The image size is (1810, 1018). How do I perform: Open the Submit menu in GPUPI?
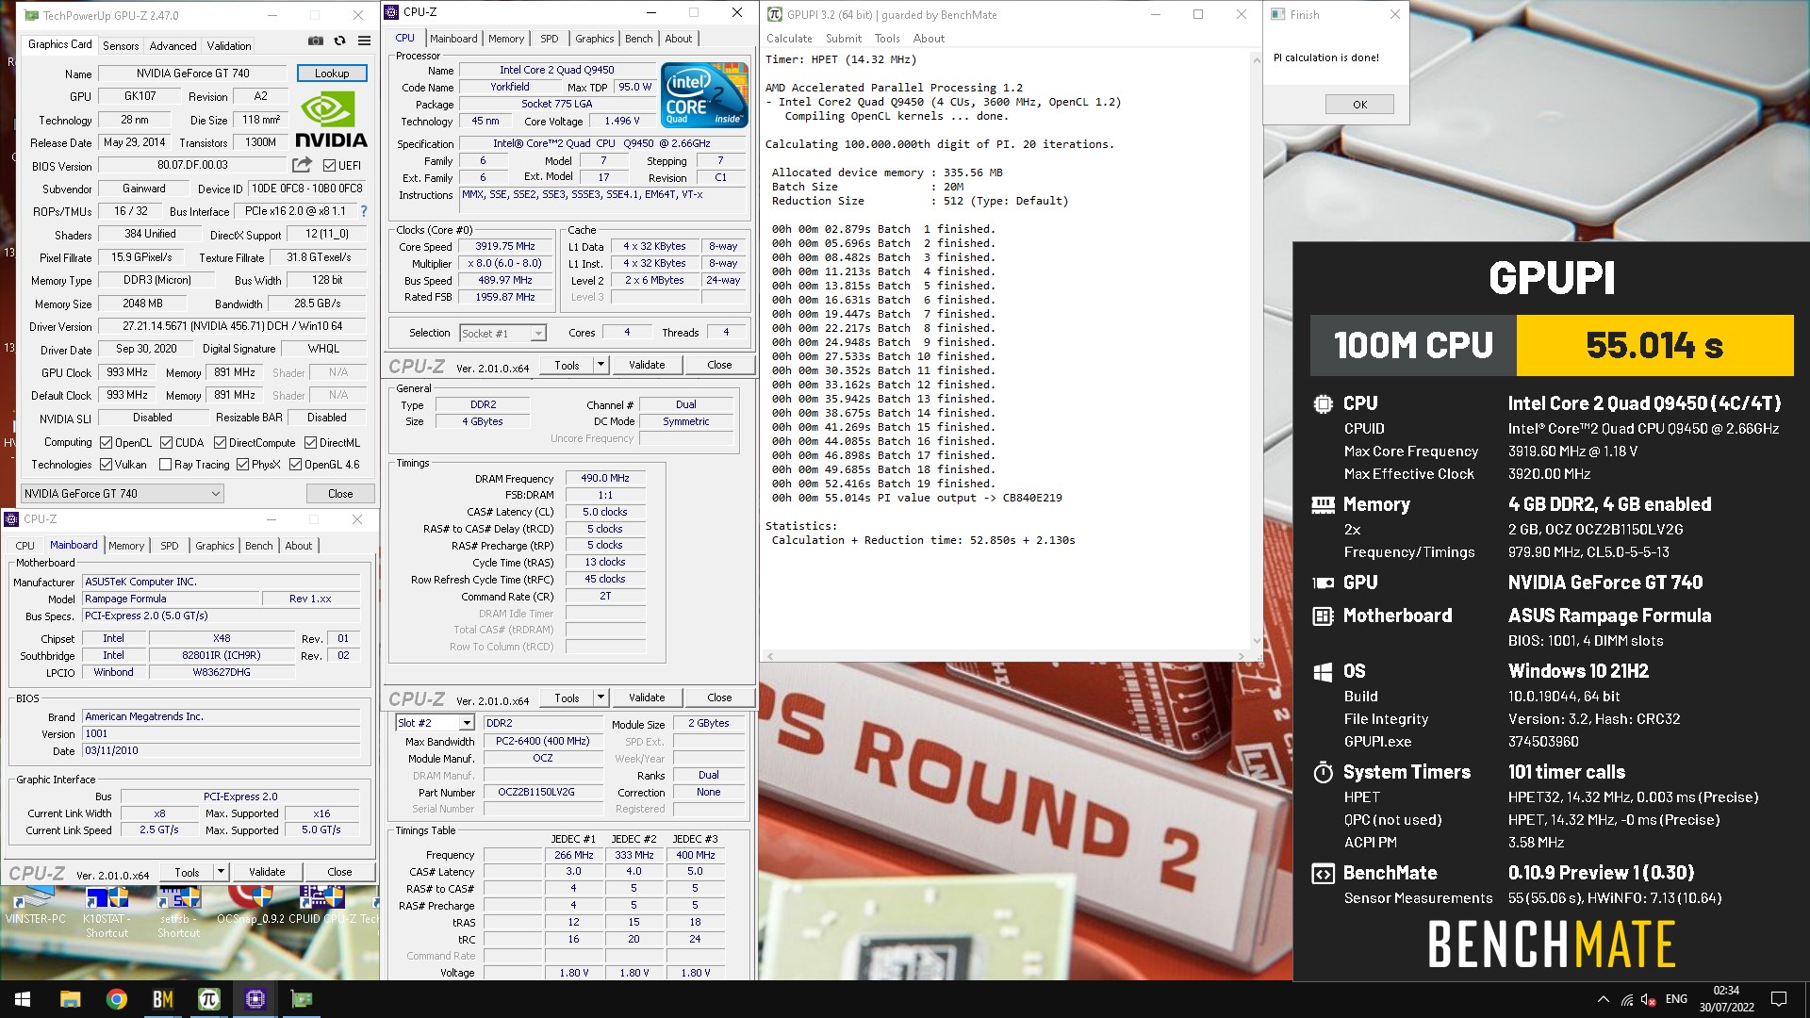843,39
